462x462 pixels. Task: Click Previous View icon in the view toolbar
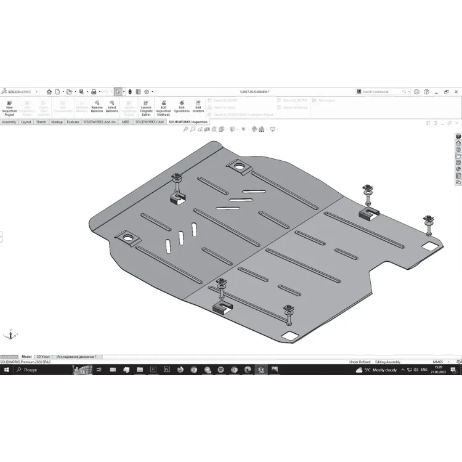pyautogui.click(x=200, y=129)
